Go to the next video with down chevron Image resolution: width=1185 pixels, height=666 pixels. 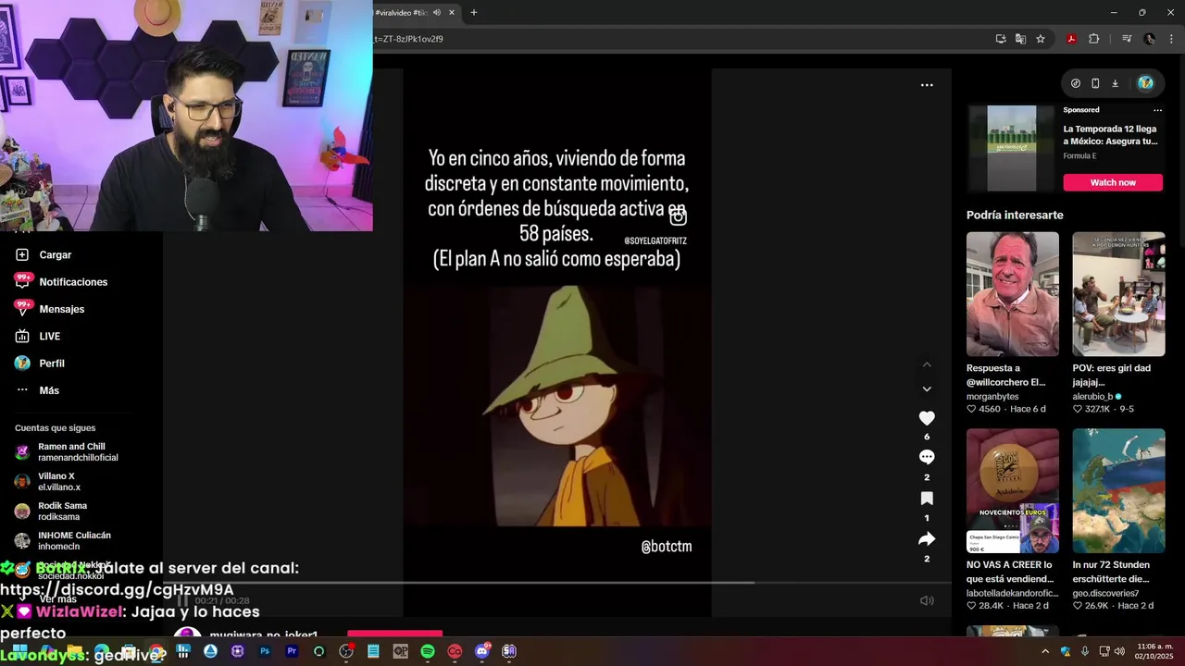[927, 389]
